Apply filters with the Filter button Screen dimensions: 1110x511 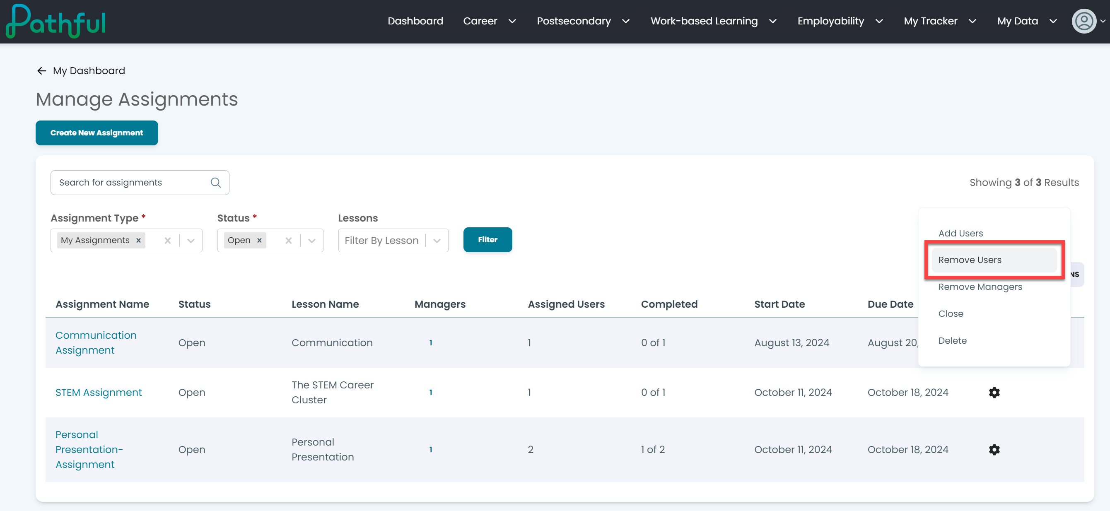[487, 240]
